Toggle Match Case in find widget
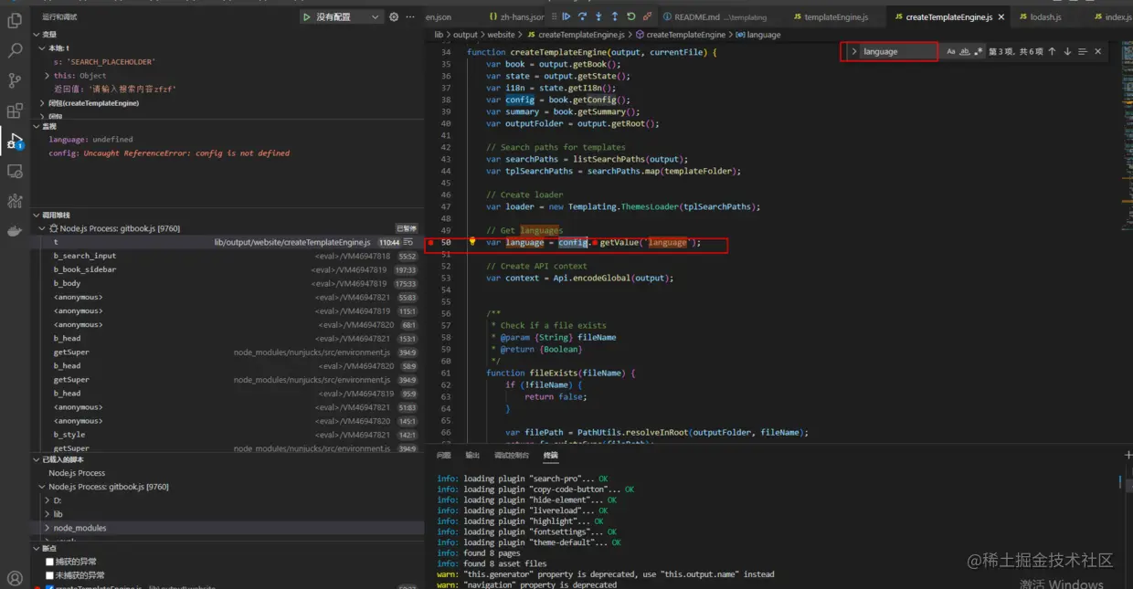 point(950,52)
